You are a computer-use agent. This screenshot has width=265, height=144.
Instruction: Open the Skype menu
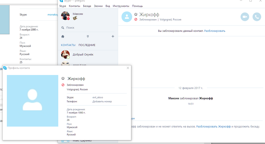click(x=62, y=6)
